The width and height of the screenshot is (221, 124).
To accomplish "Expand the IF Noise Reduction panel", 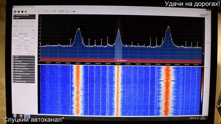I will tap(24, 66).
